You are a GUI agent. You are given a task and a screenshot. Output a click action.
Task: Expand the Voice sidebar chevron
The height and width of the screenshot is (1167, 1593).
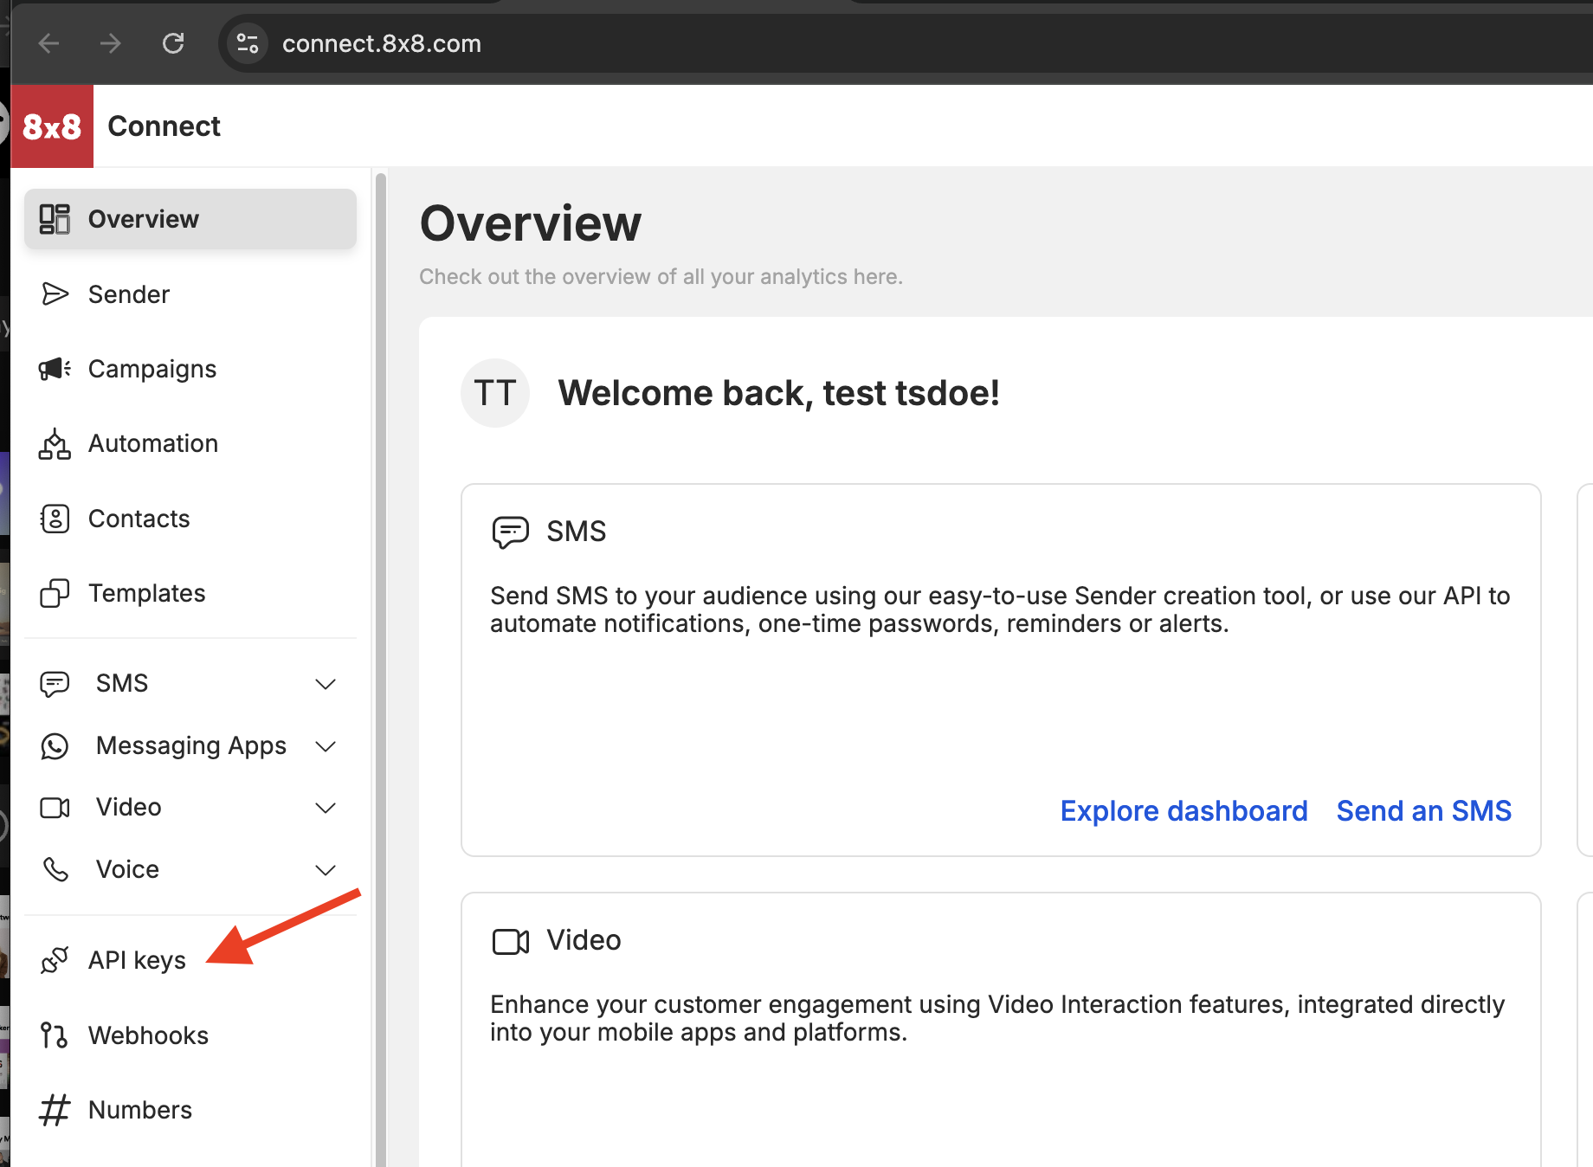click(326, 869)
